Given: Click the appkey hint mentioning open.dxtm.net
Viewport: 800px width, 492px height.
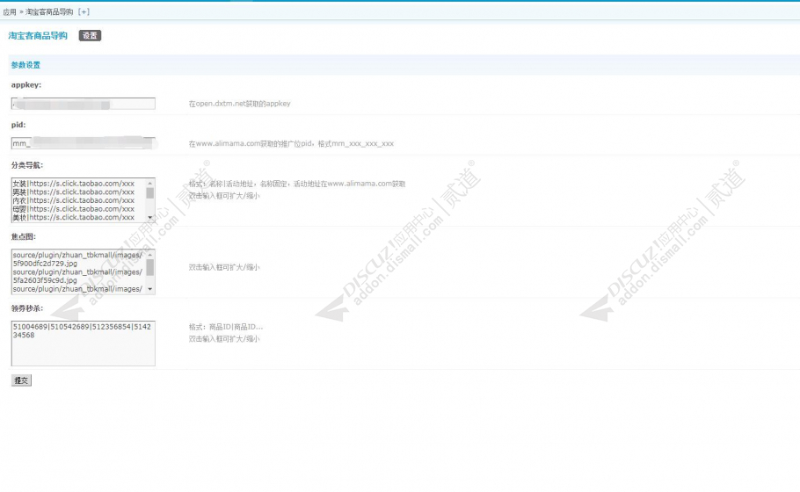Looking at the screenshot, I should [239, 104].
